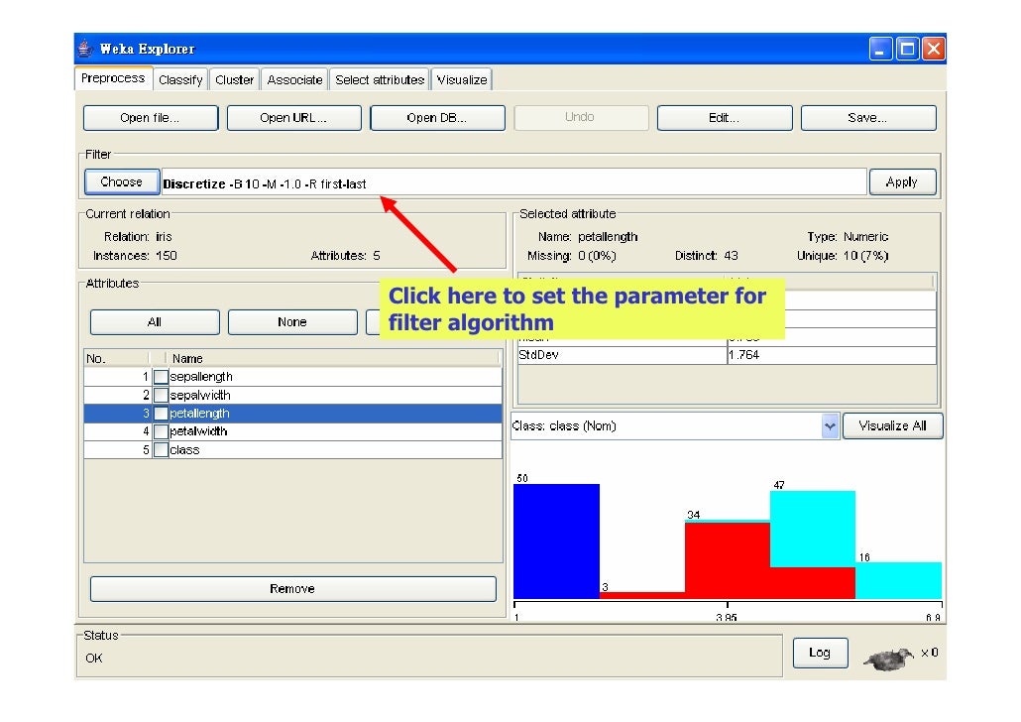This screenshot has width=1021, height=722.
Task: Click the Name column header
Action: [332, 358]
